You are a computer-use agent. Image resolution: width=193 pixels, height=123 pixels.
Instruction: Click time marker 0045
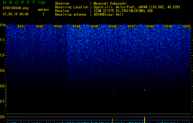[x=95, y=26]
